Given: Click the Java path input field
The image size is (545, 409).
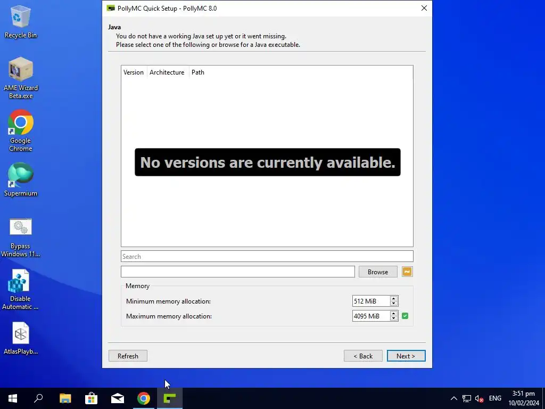Looking at the screenshot, I should click(x=238, y=272).
